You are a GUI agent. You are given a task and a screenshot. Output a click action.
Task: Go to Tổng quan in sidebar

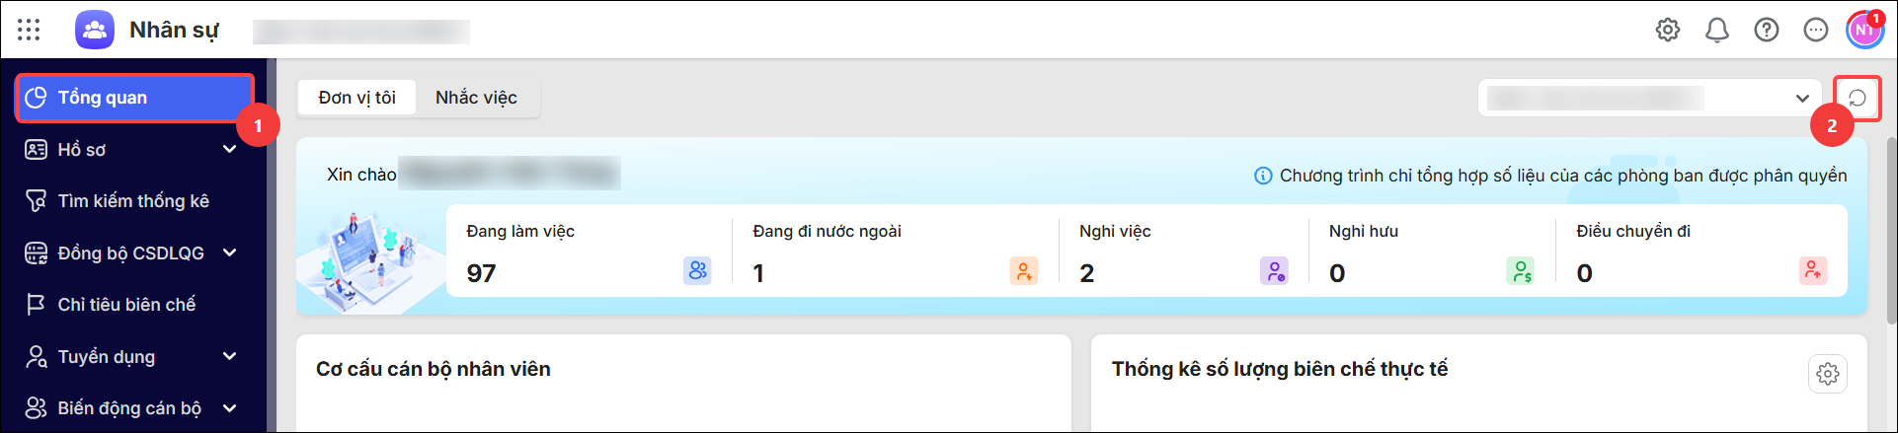point(135,98)
